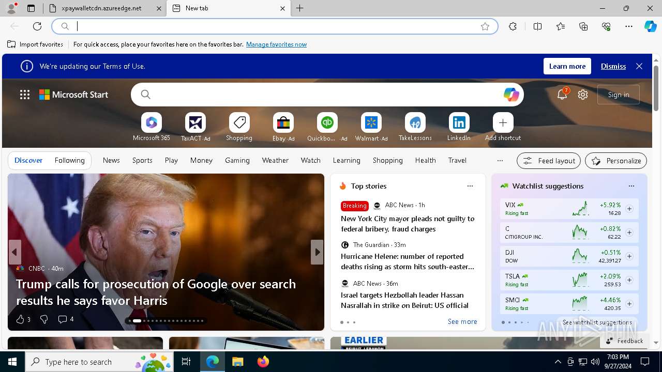Click the Personalize button
662x372 pixels.
point(616,161)
